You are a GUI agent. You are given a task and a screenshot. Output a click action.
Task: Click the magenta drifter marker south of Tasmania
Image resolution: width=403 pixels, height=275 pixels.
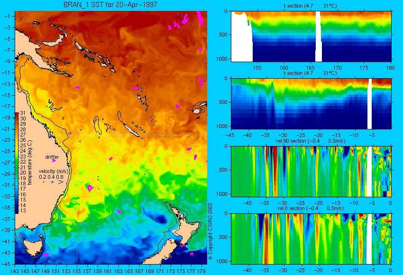46,255
